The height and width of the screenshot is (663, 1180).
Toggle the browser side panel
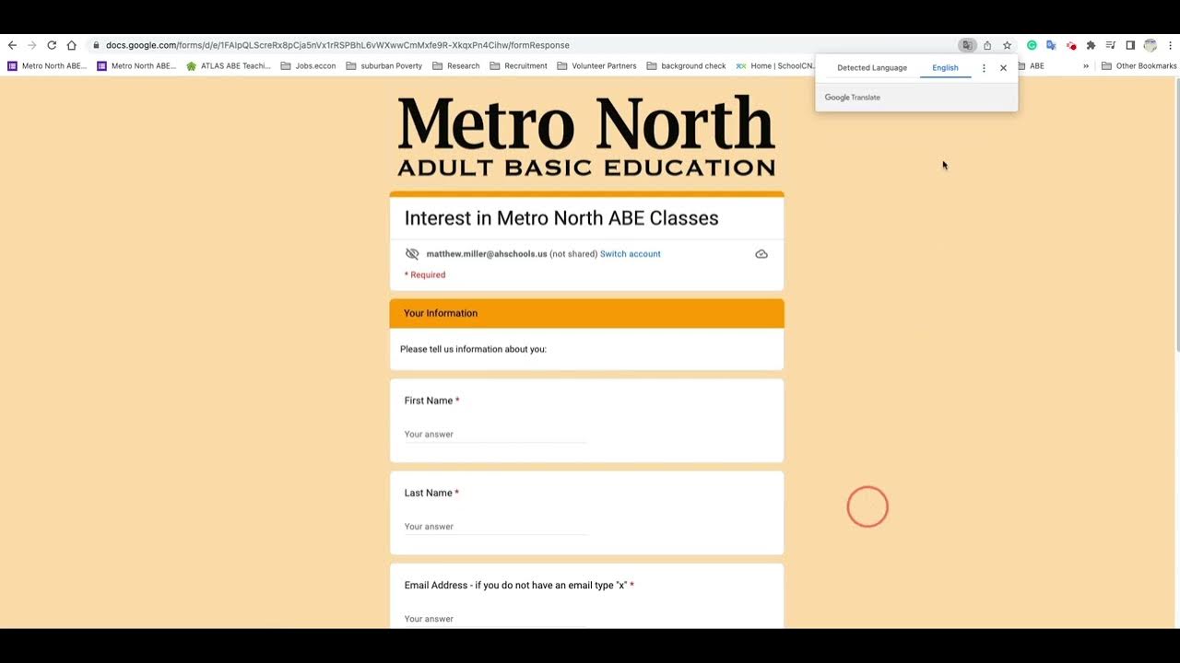point(1130,45)
